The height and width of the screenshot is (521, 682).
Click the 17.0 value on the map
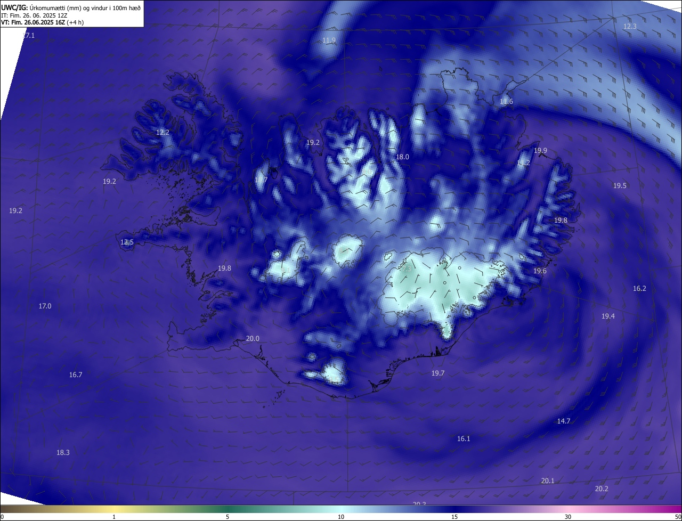click(x=45, y=306)
